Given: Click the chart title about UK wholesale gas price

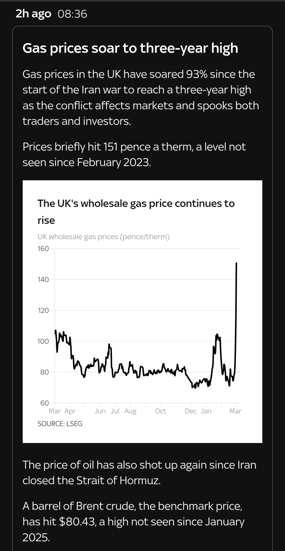Looking at the screenshot, I should pyautogui.click(x=136, y=212).
